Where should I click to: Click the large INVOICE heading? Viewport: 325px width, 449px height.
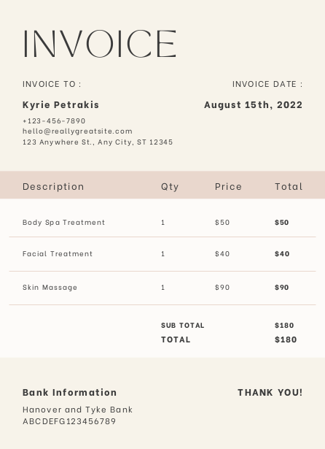[100, 44]
